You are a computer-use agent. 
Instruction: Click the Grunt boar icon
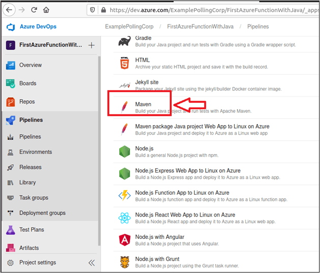coord(124,262)
